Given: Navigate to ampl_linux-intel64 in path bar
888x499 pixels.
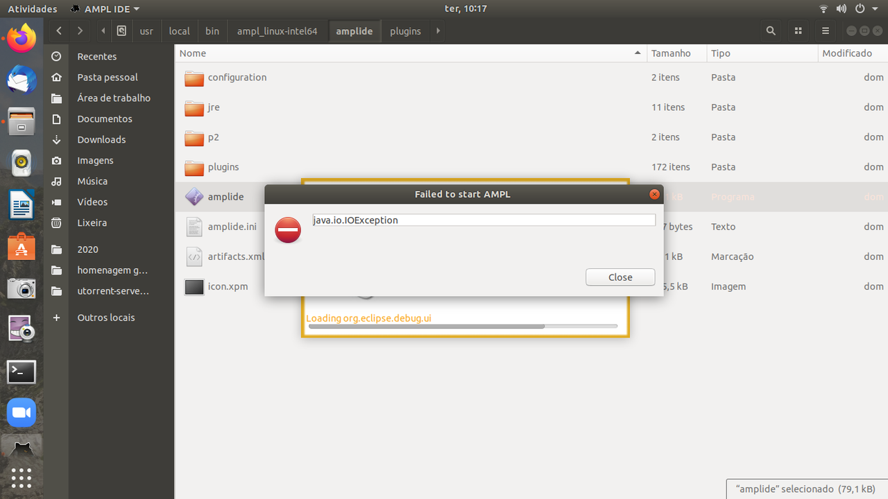Looking at the screenshot, I should (x=277, y=31).
